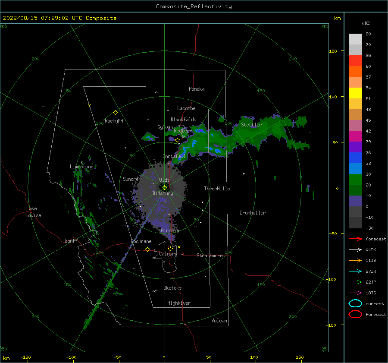Click the Innisfail town label
The height and width of the screenshot is (363, 388).
point(174,156)
